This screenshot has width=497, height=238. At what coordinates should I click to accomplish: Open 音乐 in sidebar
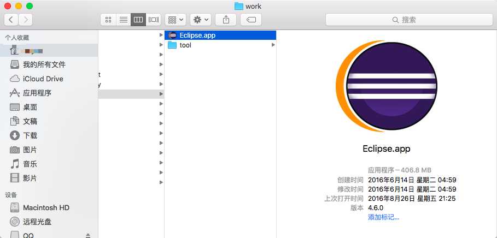point(49,164)
